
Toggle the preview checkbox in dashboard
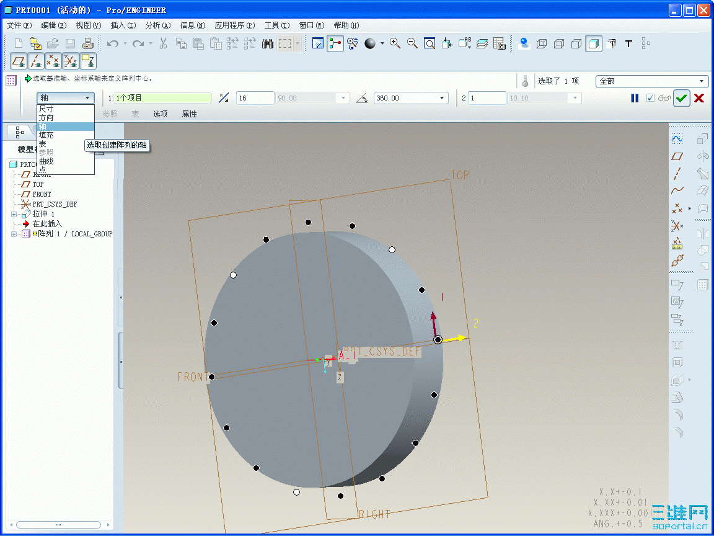[x=650, y=98]
